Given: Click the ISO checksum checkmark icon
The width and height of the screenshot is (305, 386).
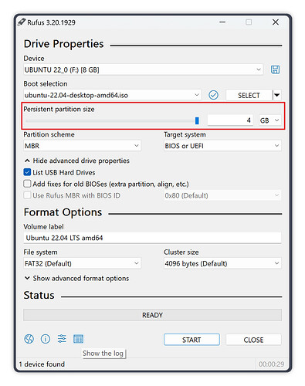Looking at the screenshot, I should pos(213,95).
